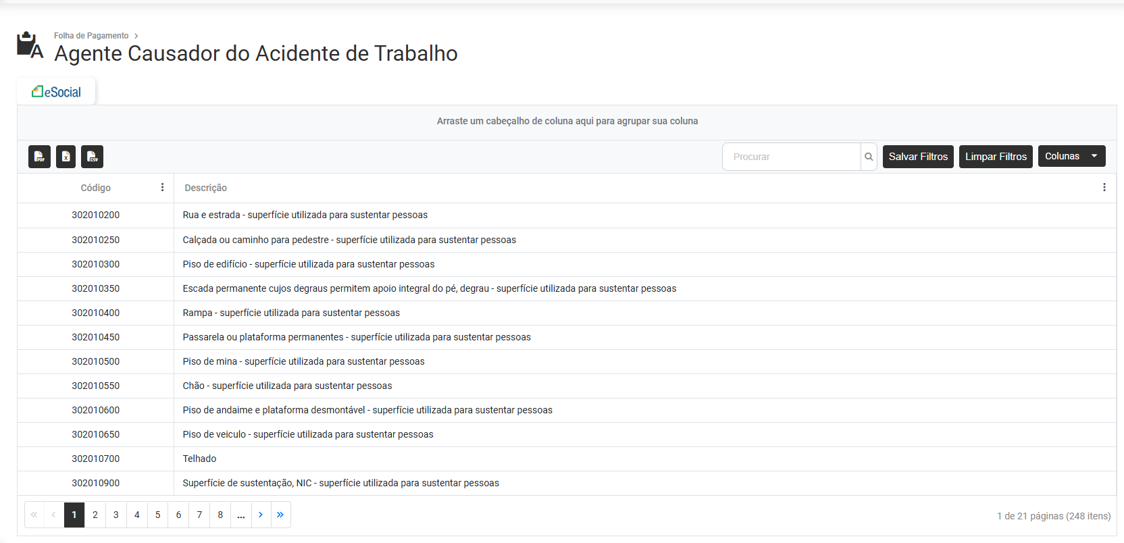Viewport: 1124px width, 543px height.
Task: Go to next page arrow
Action: click(261, 515)
